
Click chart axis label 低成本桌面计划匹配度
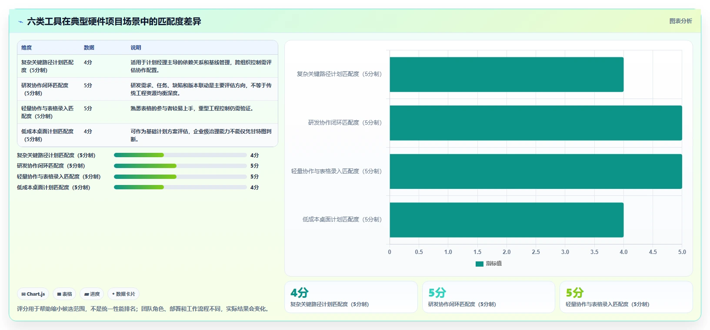(342, 220)
